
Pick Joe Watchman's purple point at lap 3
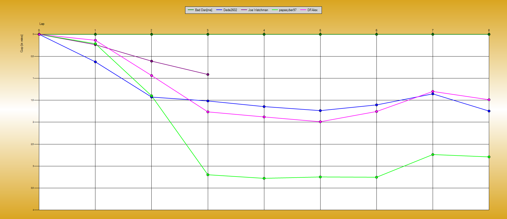coord(208,74)
